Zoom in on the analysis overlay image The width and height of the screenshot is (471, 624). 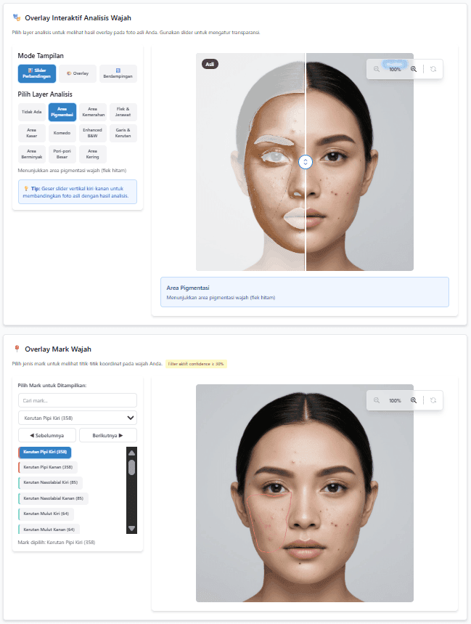click(414, 69)
